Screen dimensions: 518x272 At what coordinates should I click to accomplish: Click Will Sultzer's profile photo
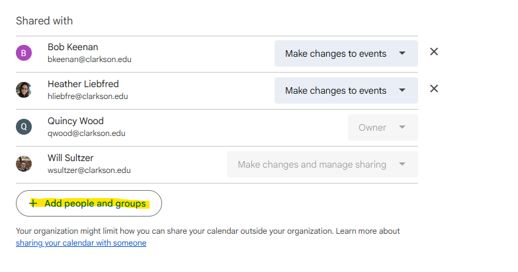[x=24, y=164]
